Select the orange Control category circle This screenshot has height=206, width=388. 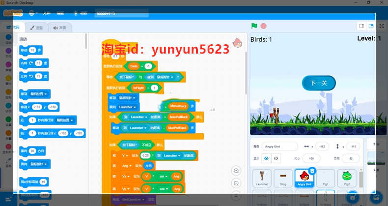[8, 92]
